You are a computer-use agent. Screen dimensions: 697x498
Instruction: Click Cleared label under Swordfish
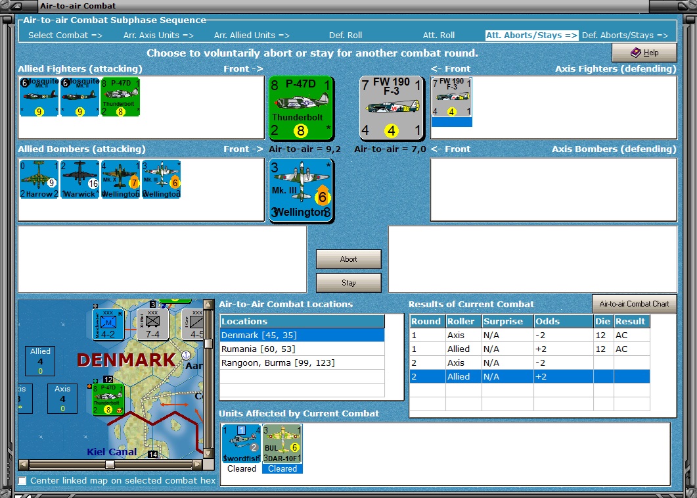[241, 468]
